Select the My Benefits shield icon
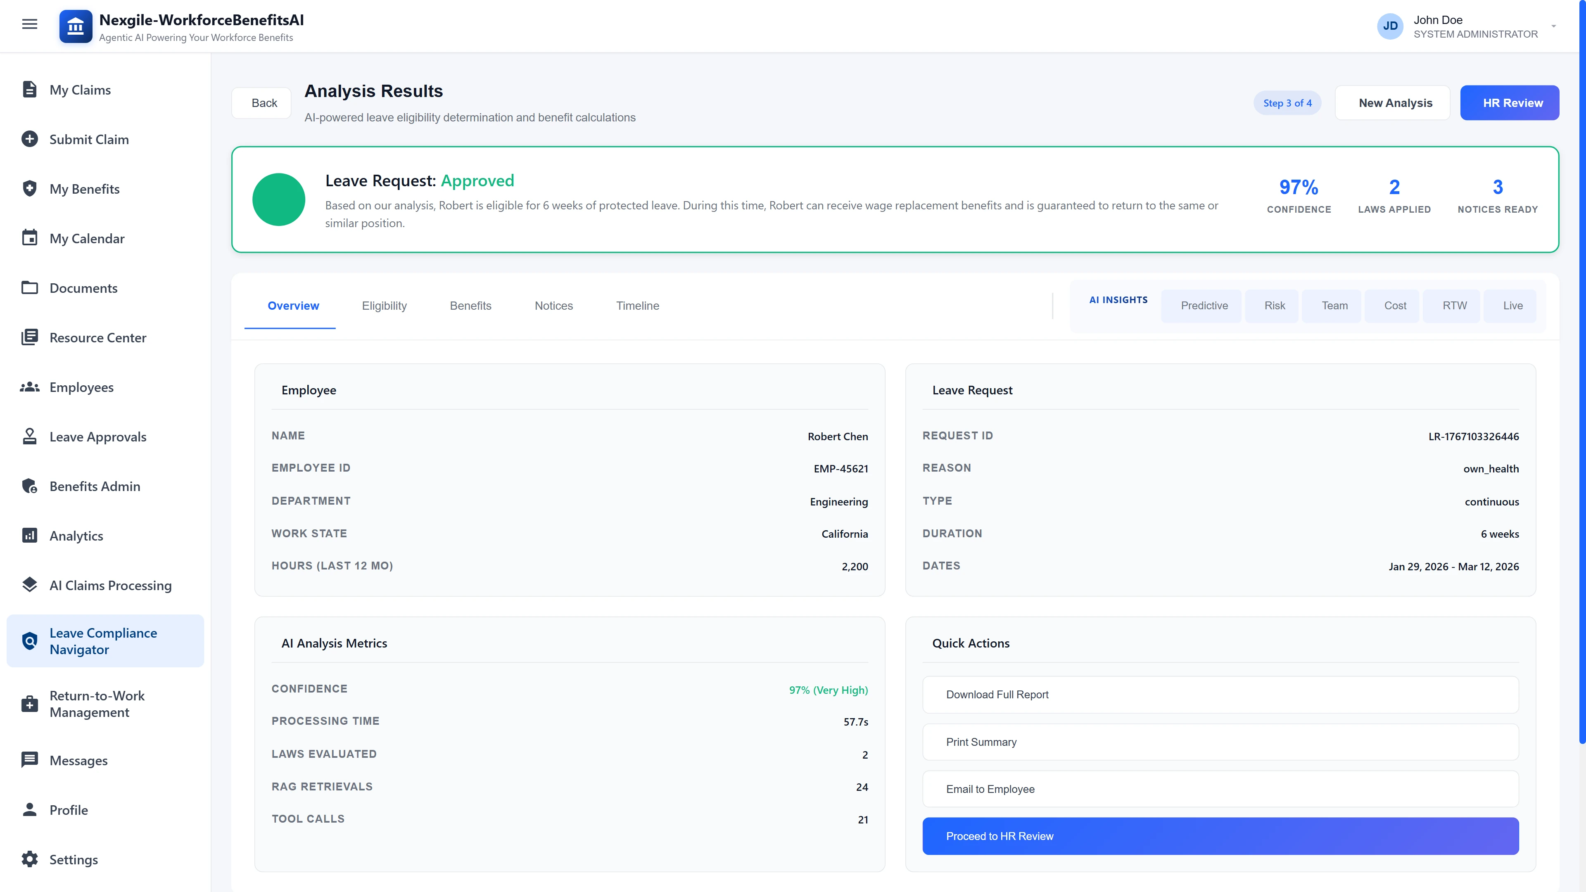 pos(30,188)
